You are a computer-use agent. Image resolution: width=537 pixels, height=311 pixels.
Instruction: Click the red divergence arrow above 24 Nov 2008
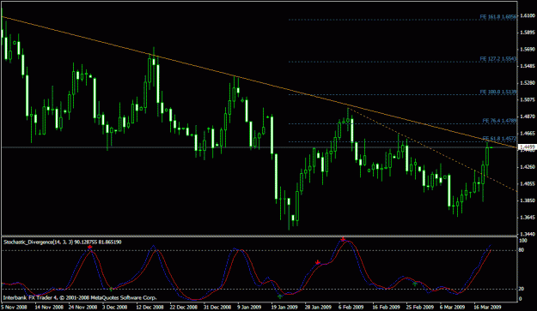[89, 247]
